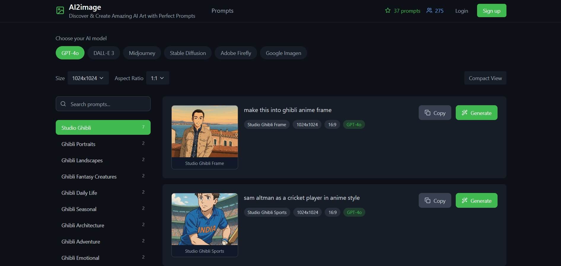
Task: Click the AI2image logo icon
Action: (60, 11)
